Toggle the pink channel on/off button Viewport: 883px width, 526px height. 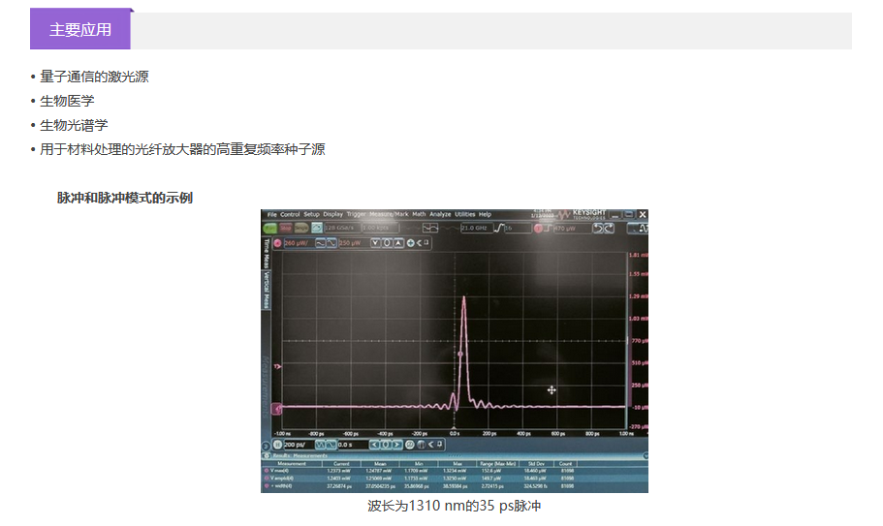277,242
